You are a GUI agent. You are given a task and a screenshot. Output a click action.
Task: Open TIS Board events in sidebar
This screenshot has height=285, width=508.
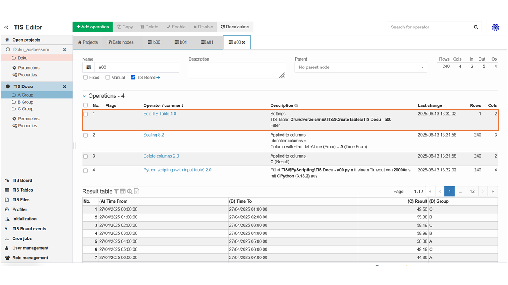point(29,229)
